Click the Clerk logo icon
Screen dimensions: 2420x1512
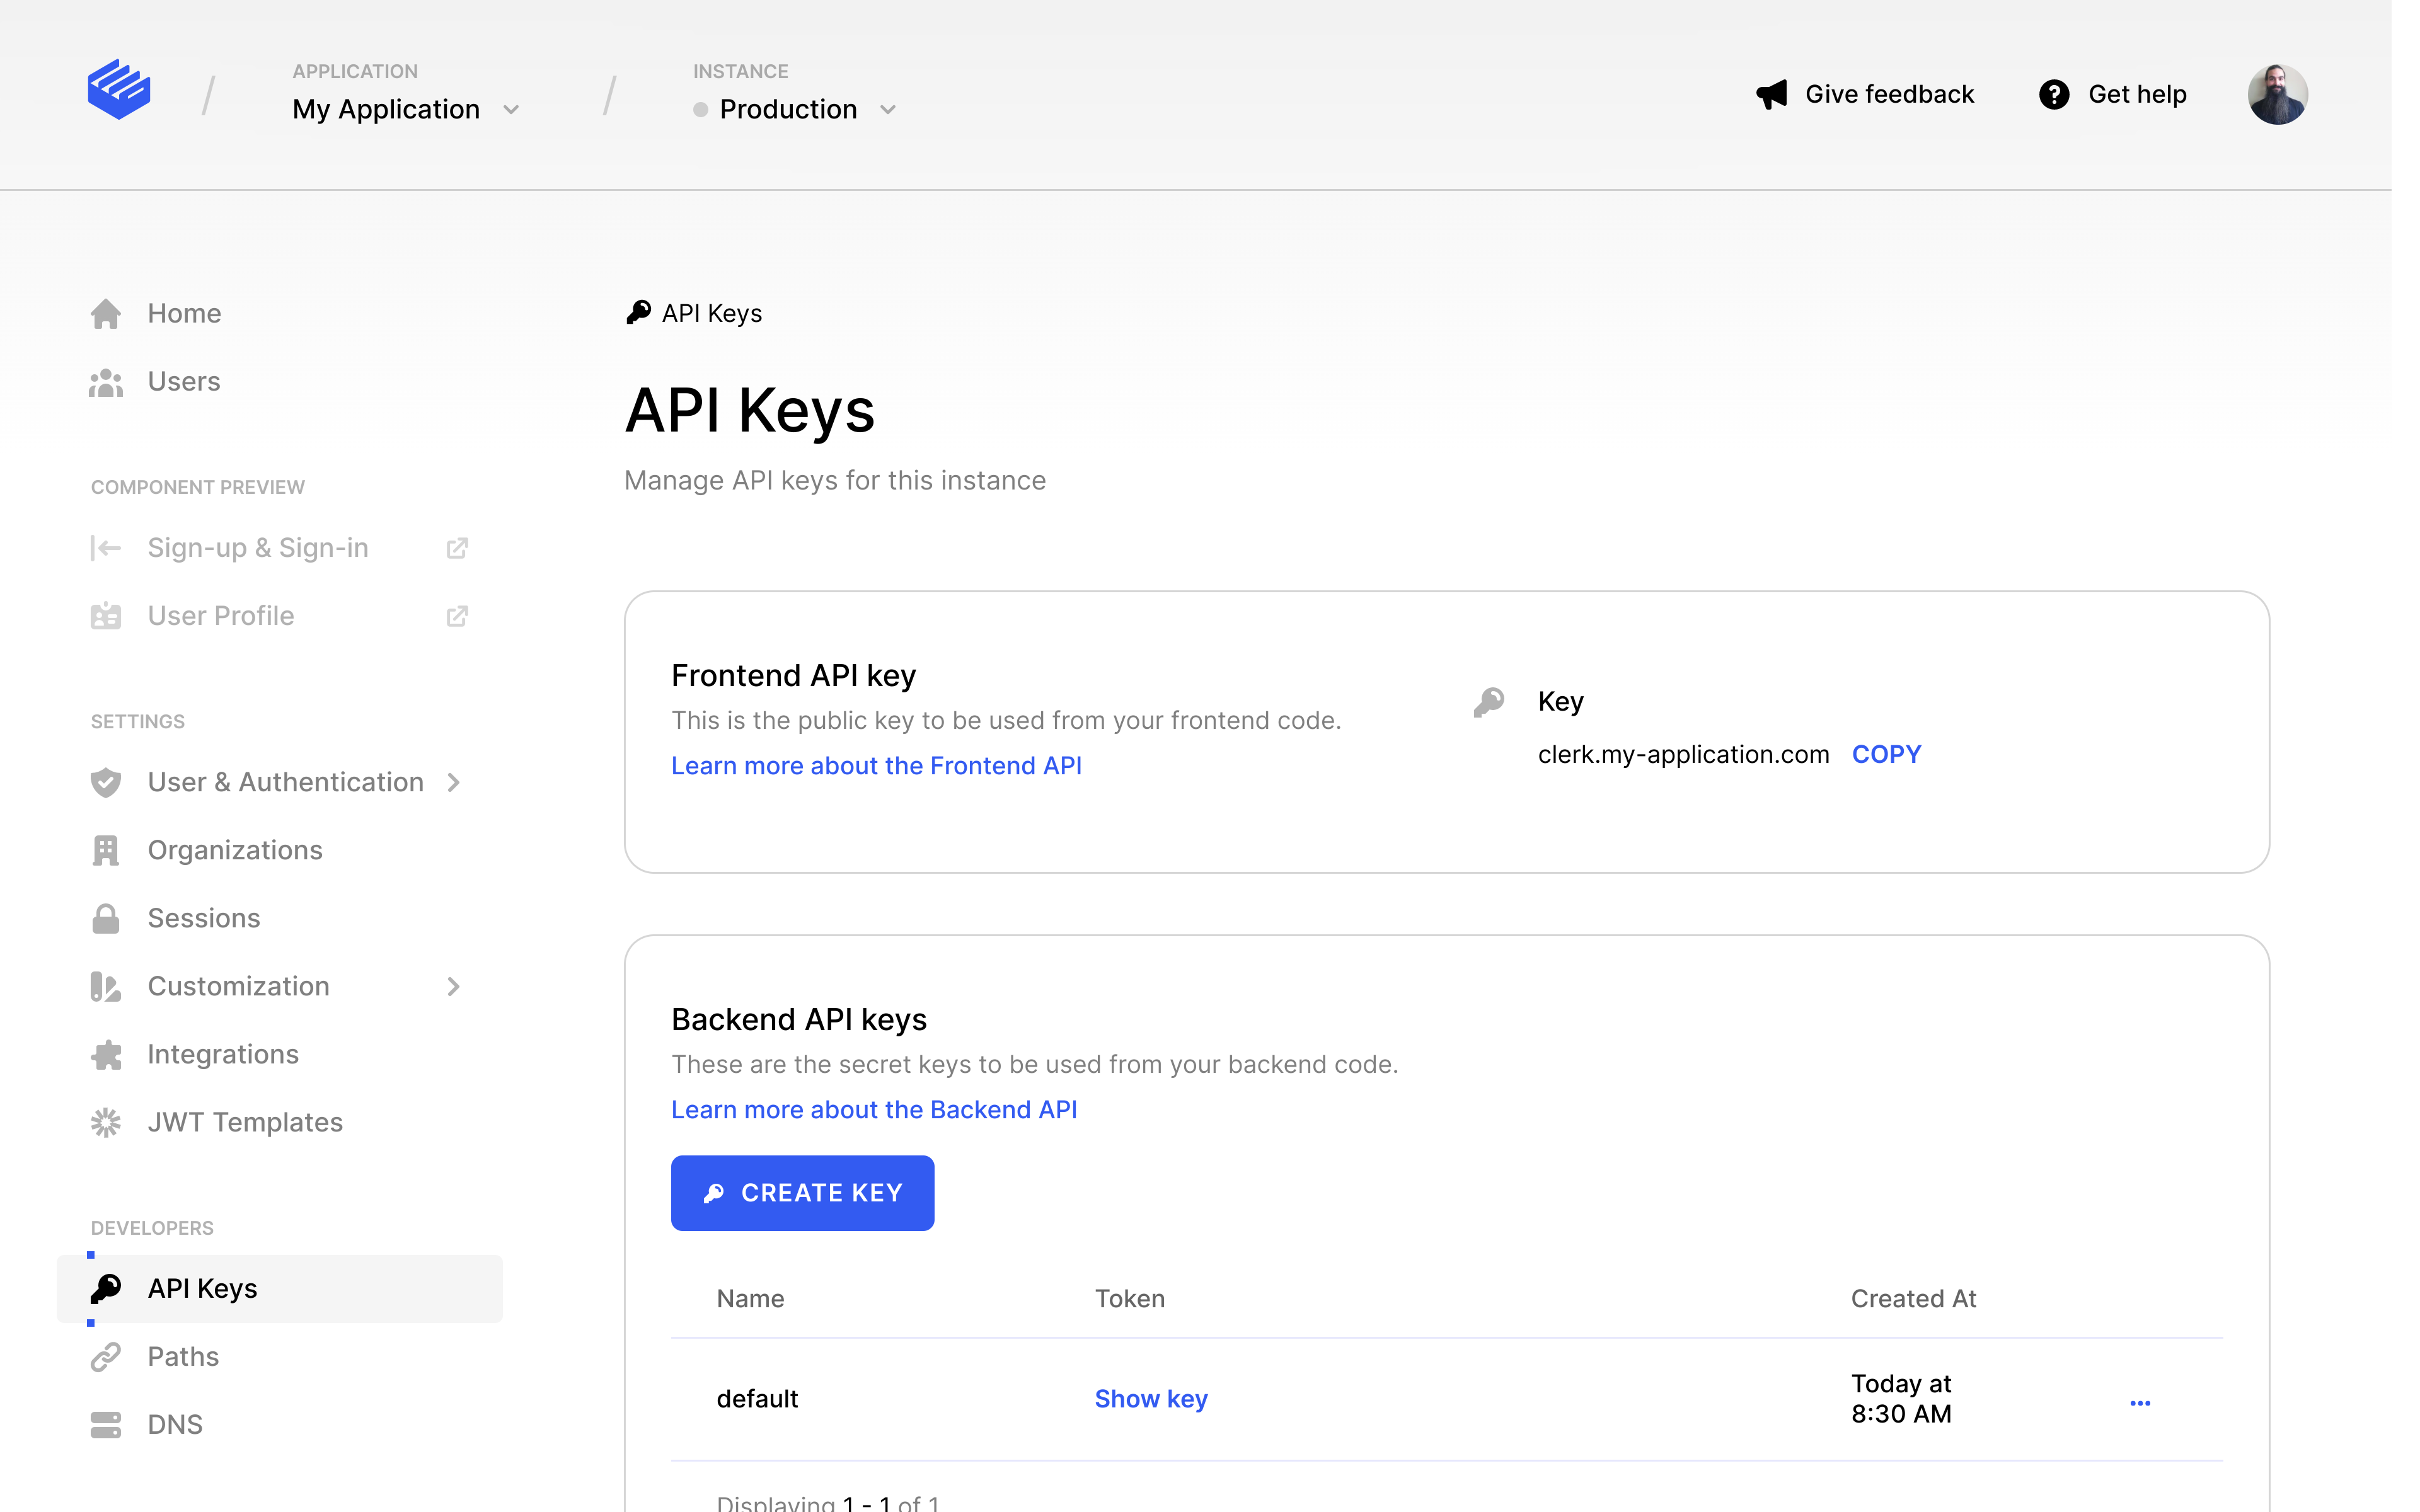119,90
